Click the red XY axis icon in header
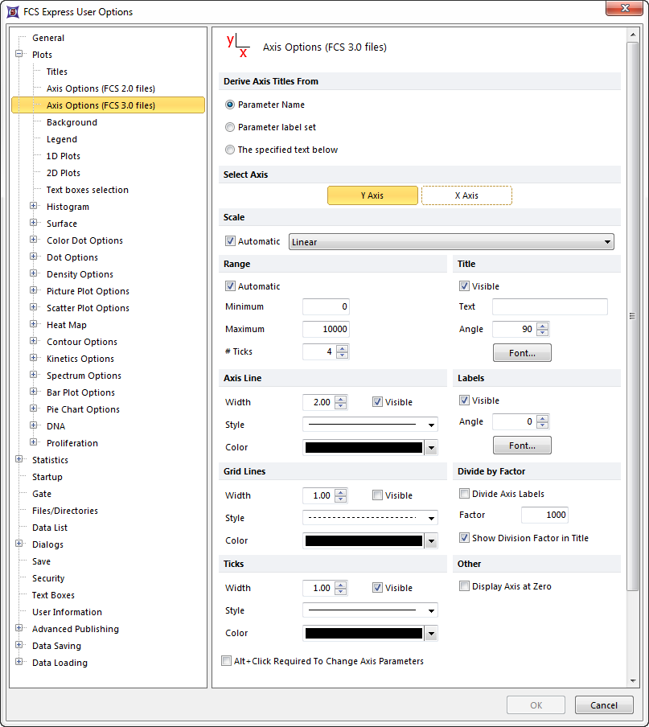649x727 pixels. pos(238,46)
